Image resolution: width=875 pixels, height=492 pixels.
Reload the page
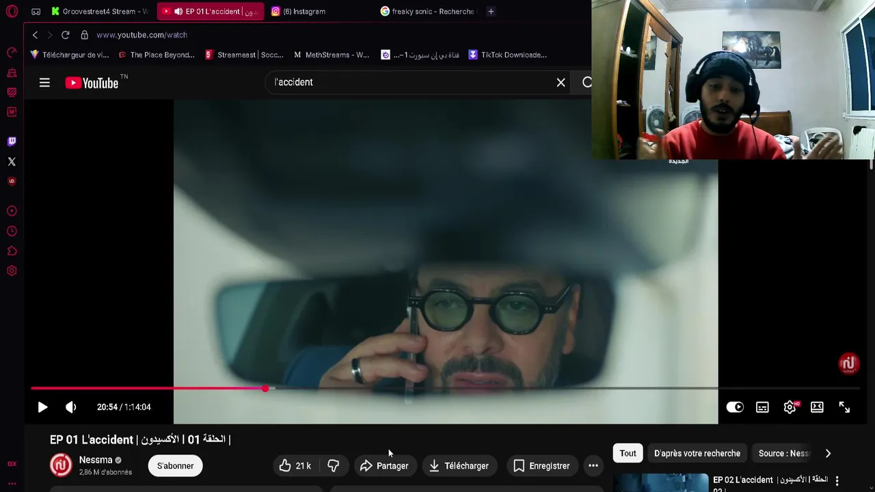(x=65, y=35)
